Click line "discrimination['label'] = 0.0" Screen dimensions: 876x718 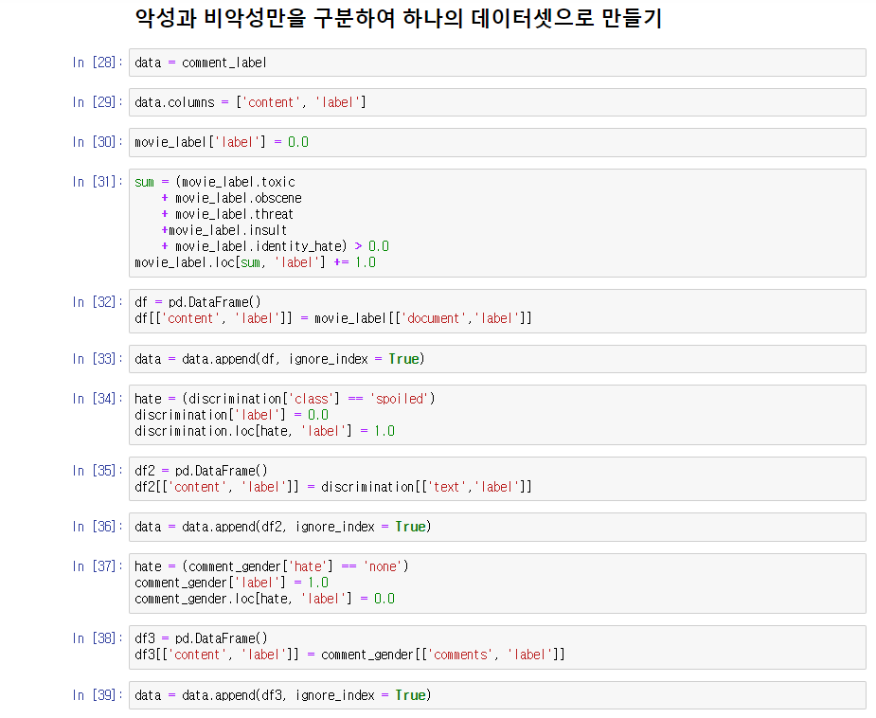point(231,415)
